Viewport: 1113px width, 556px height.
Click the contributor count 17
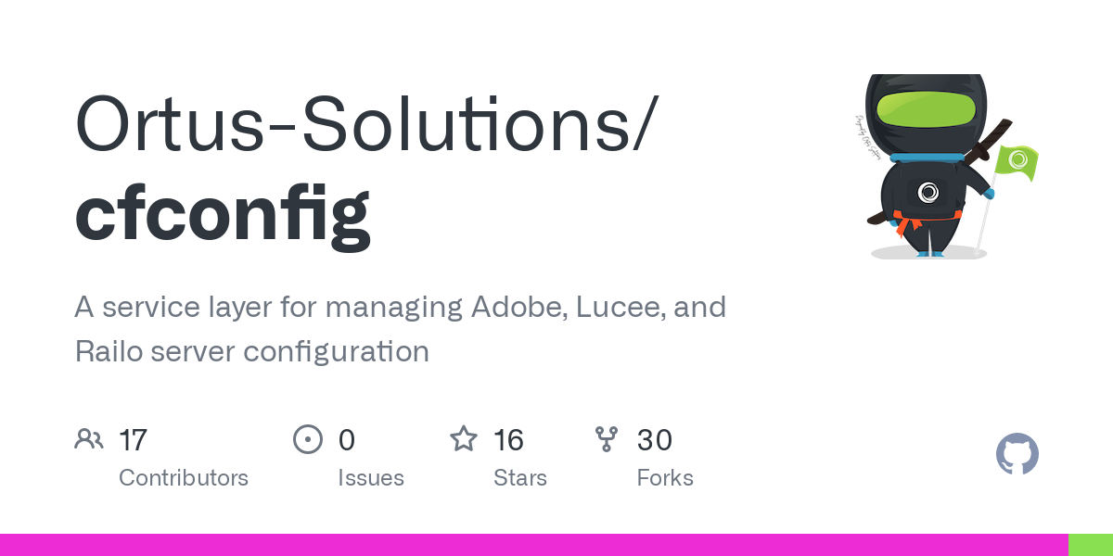click(x=134, y=439)
